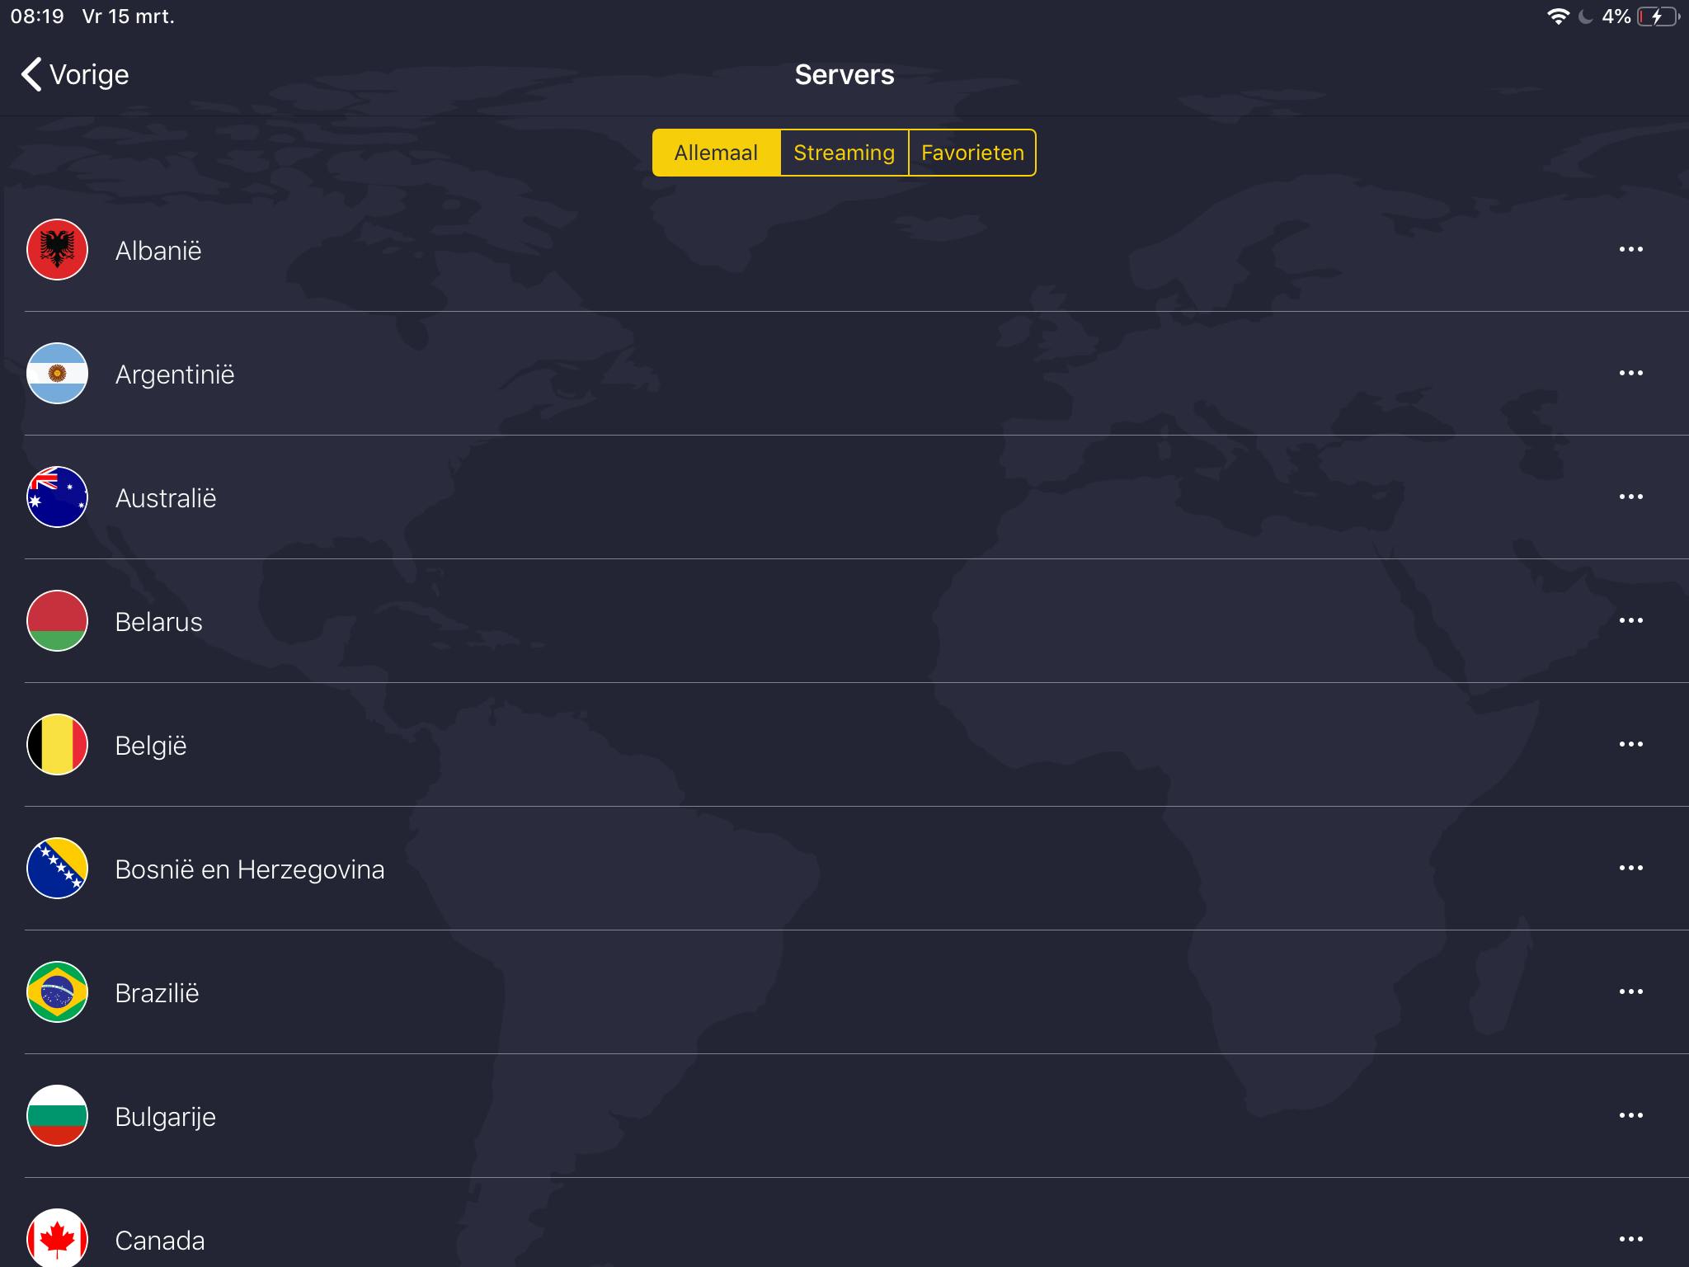Image resolution: width=1689 pixels, height=1267 pixels.
Task: Switch to the Favorieten tab
Action: 972,153
